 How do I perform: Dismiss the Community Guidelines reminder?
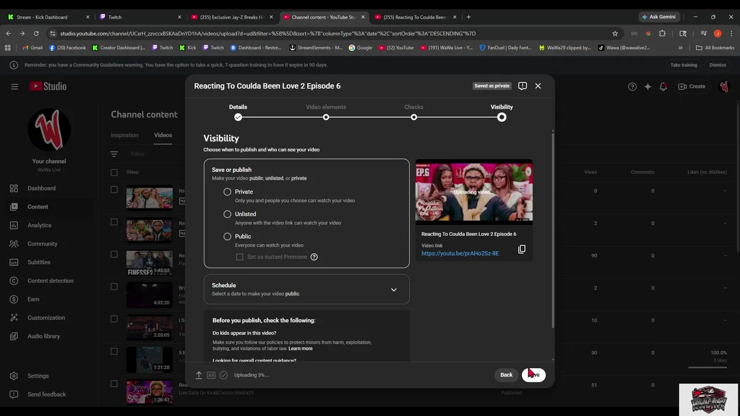tap(717, 65)
